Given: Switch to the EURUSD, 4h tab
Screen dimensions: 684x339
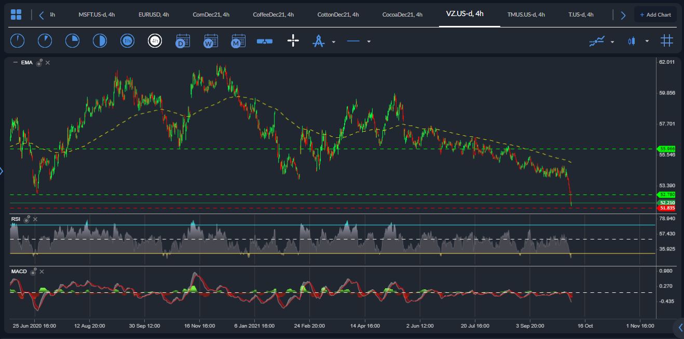Looking at the screenshot, I should [154, 15].
